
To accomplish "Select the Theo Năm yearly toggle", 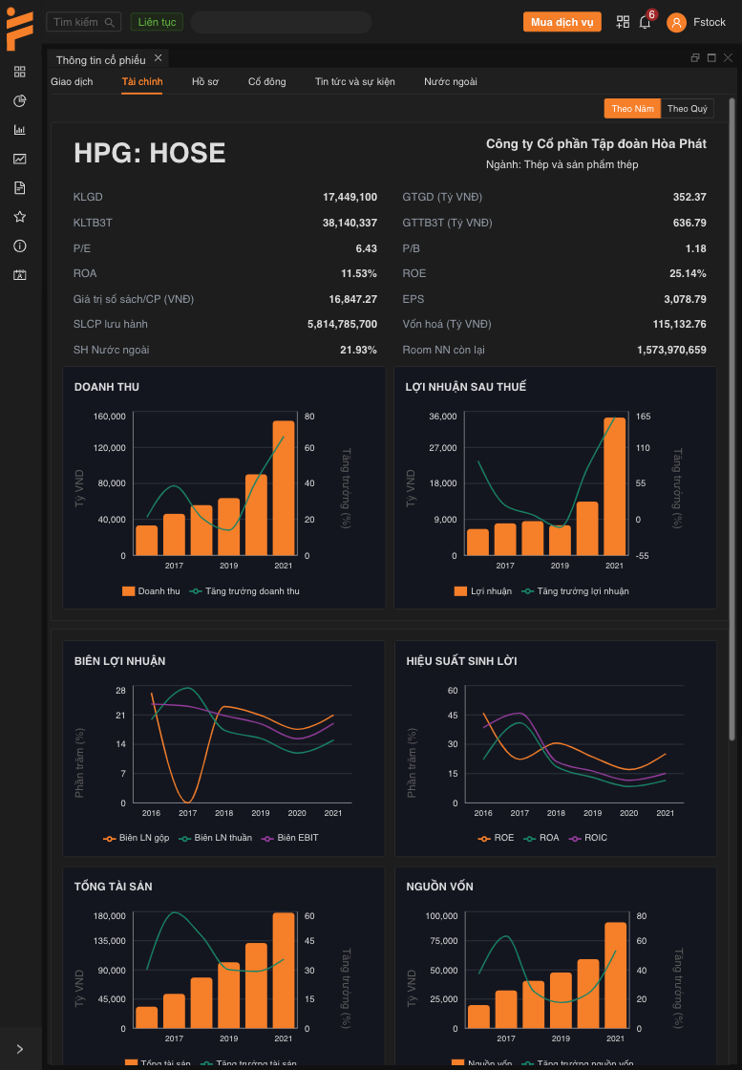I will coord(632,109).
